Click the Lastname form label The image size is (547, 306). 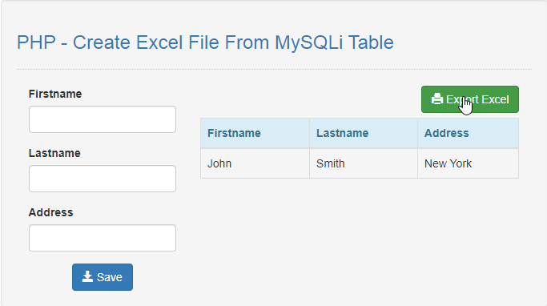point(54,153)
